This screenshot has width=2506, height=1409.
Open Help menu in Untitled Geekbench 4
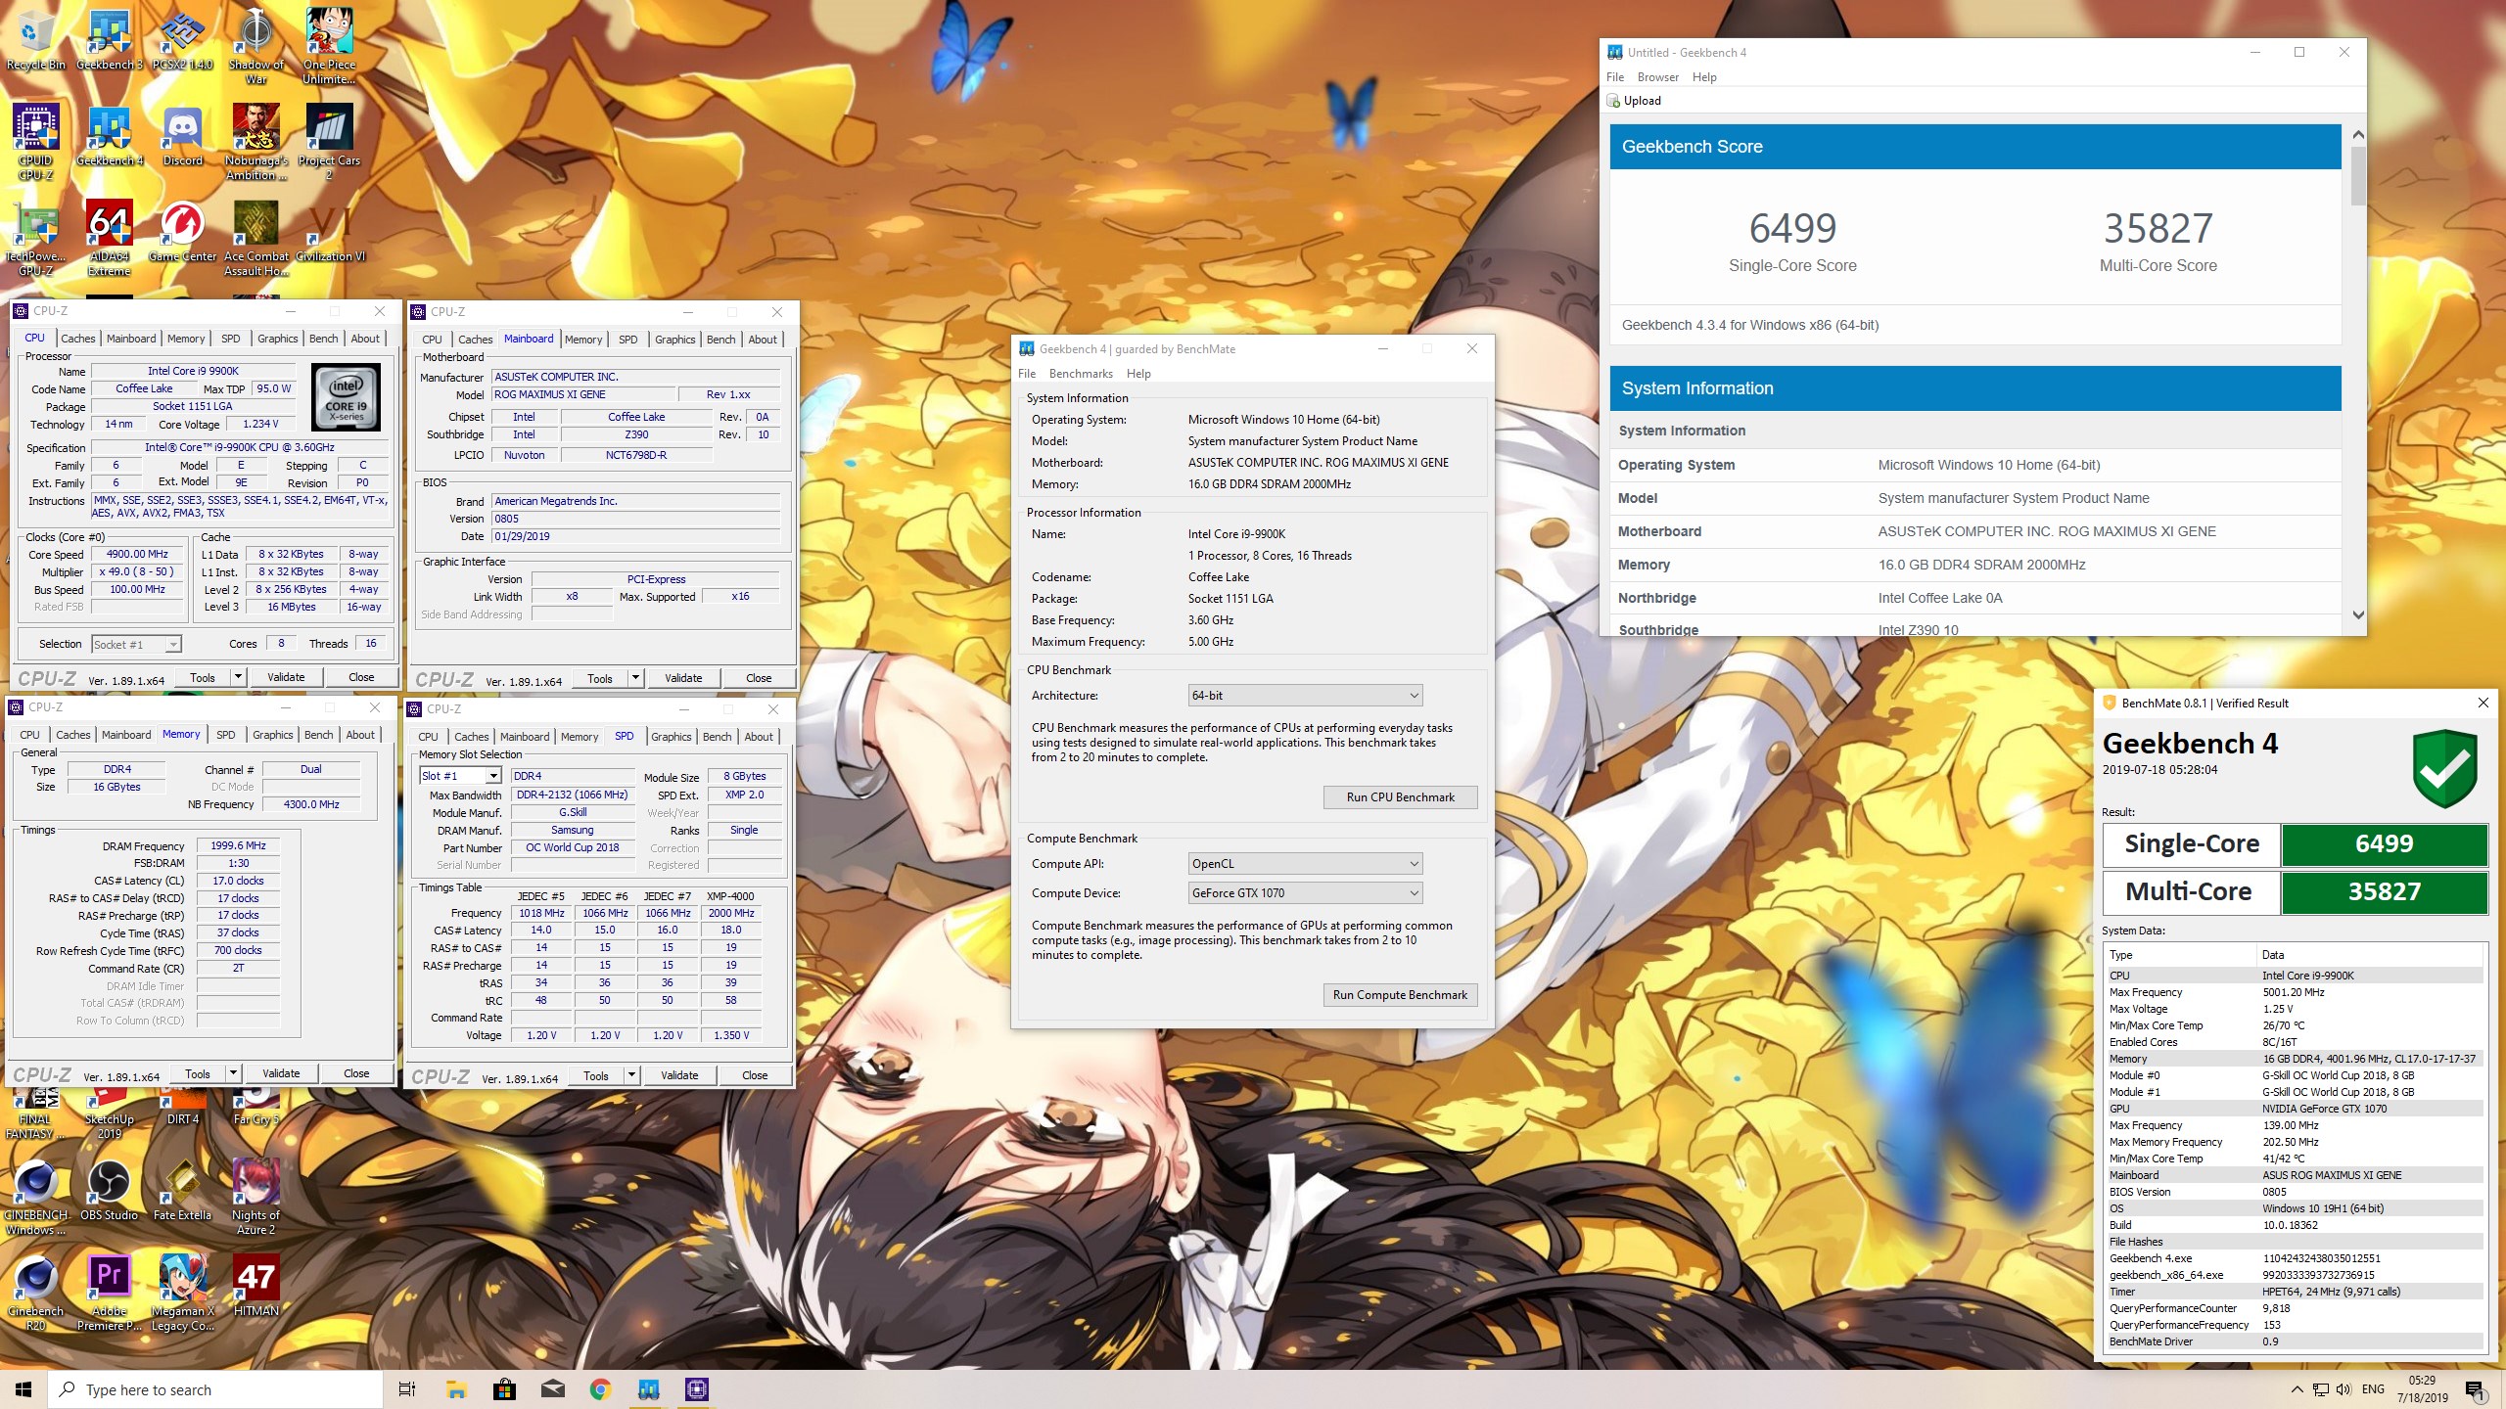1704,77
